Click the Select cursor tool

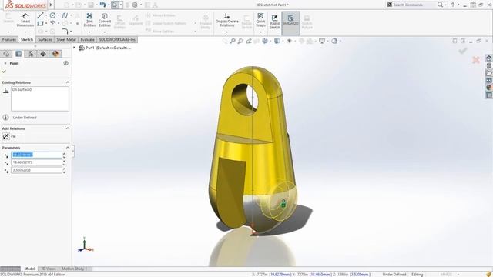pos(115,5)
